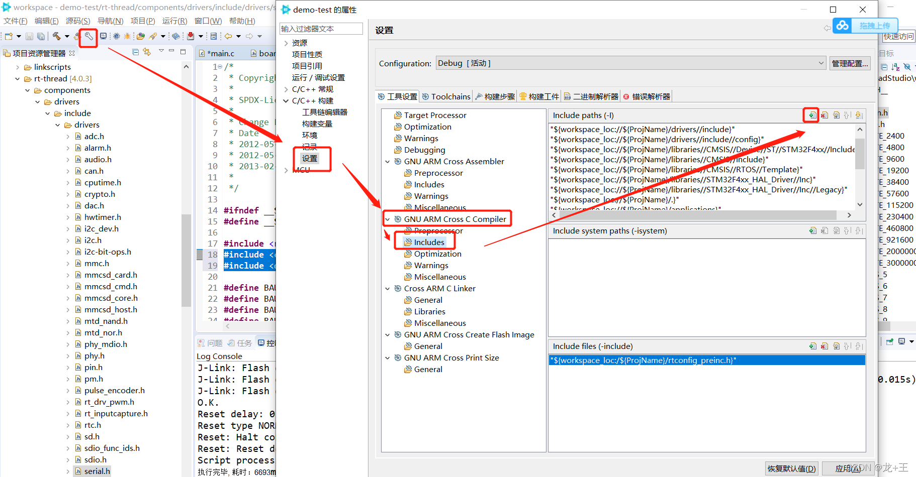Select 设置 under C/C++ 构建
The image size is (916, 477).
point(310,159)
